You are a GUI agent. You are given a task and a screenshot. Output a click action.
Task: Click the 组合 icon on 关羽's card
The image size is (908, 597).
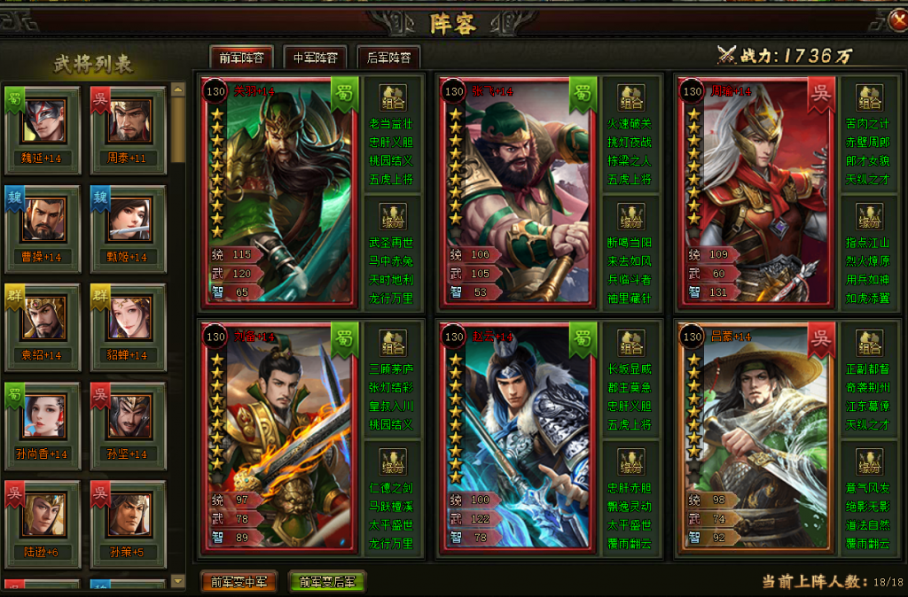[393, 97]
